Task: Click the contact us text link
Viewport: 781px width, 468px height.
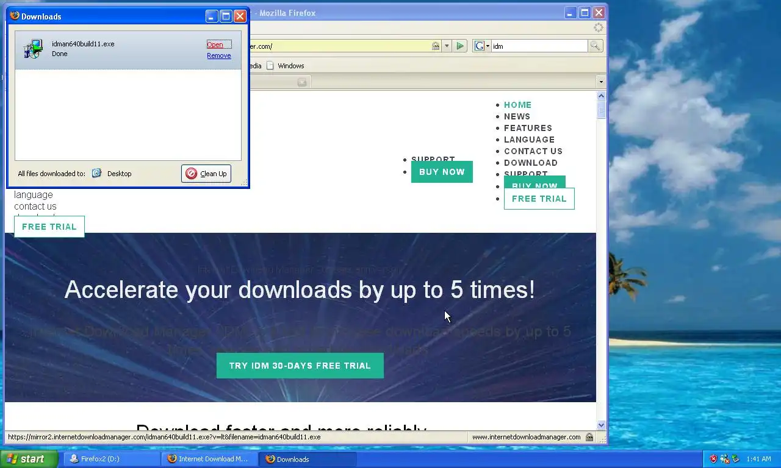Action: [35, 207]
